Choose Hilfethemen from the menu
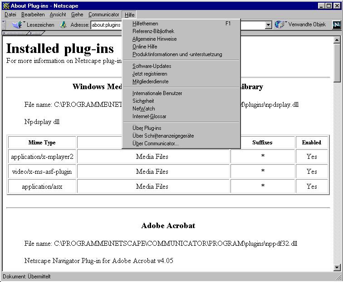 181,24
